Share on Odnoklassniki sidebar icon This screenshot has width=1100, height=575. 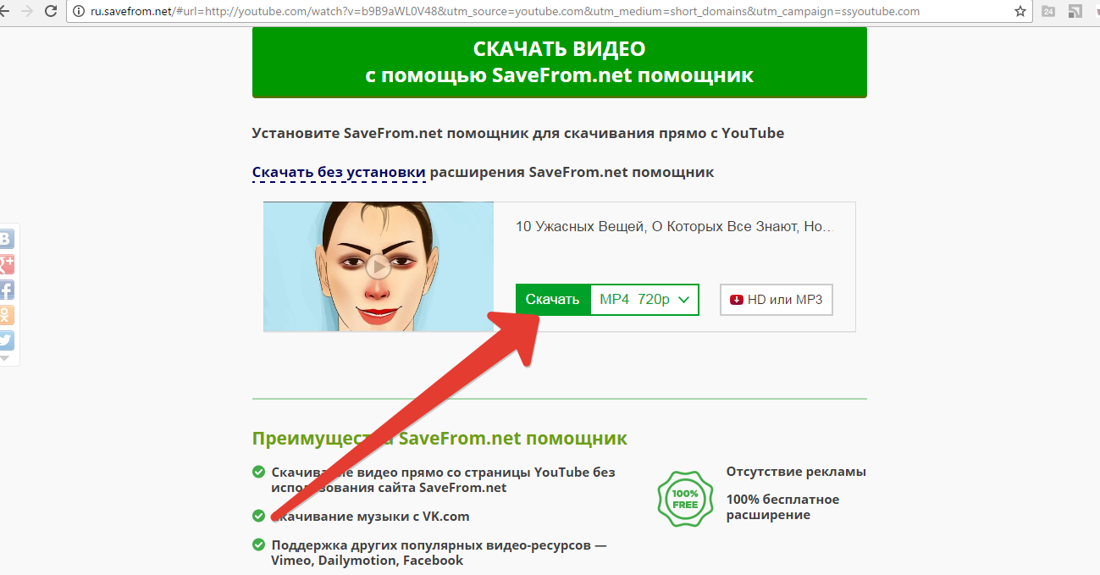tap(6, 315)
